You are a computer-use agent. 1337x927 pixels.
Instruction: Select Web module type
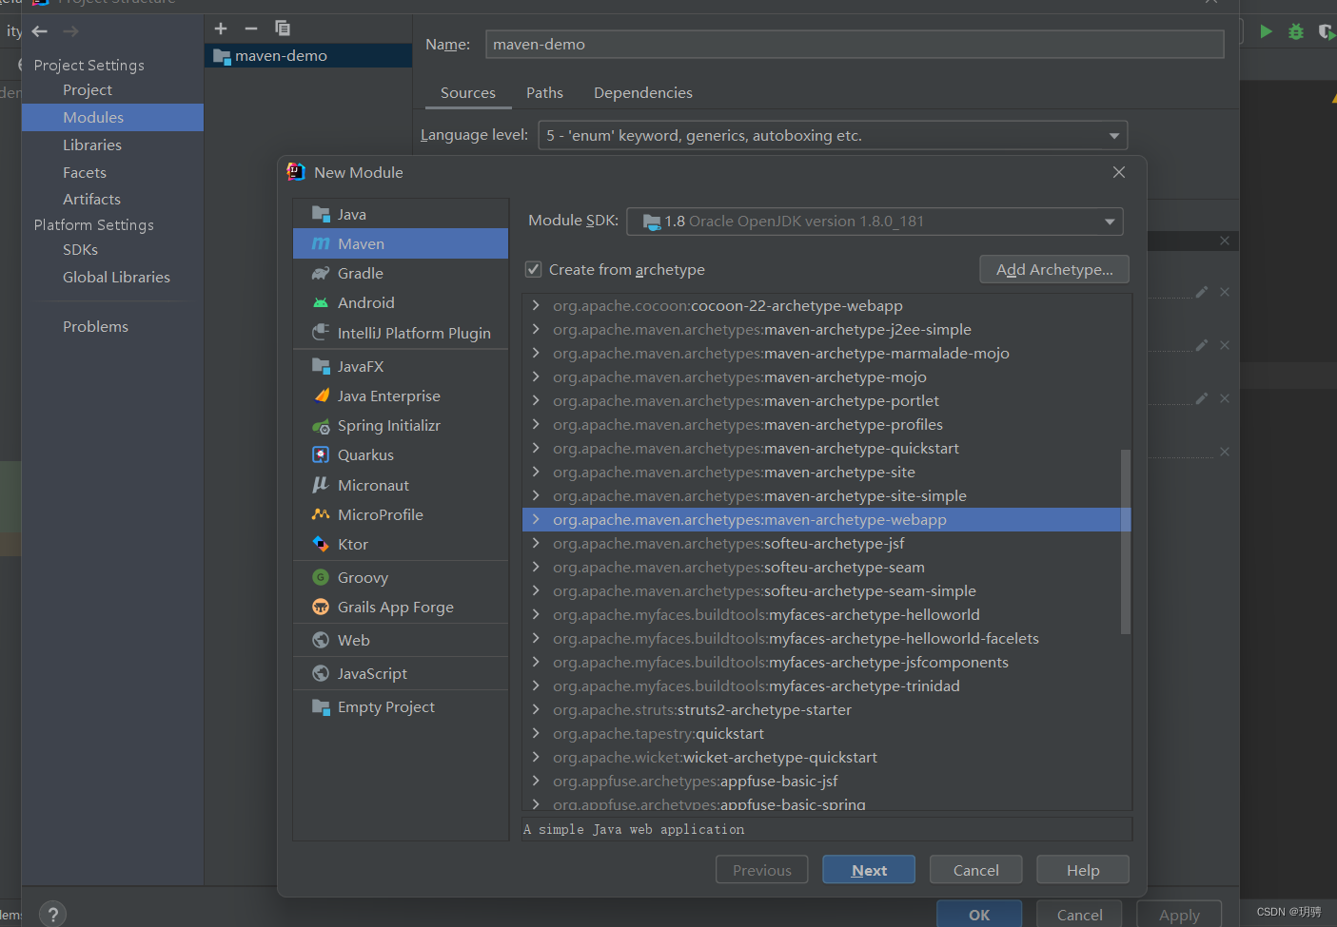tap(401, 640)
